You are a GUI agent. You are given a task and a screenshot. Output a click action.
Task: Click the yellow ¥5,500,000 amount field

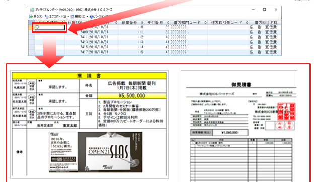coord(132,96)
